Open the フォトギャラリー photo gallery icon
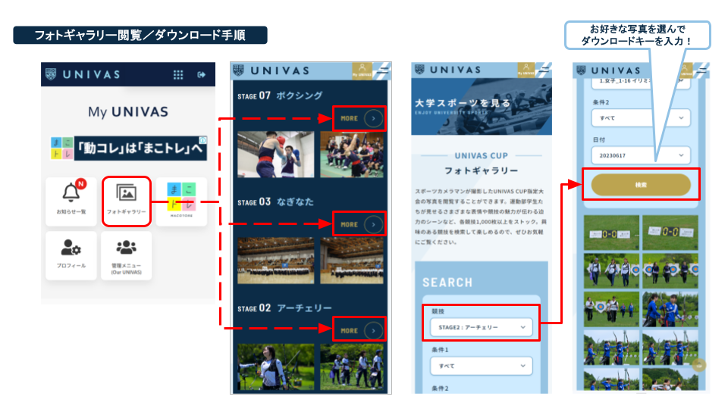Screen dimensions: 728x409 coord(127,200)
